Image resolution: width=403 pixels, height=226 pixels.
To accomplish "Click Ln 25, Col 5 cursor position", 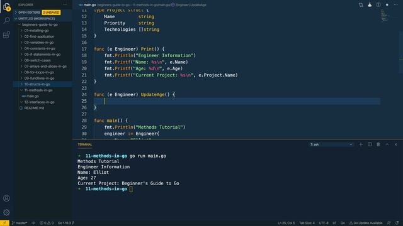I will 286,223.
